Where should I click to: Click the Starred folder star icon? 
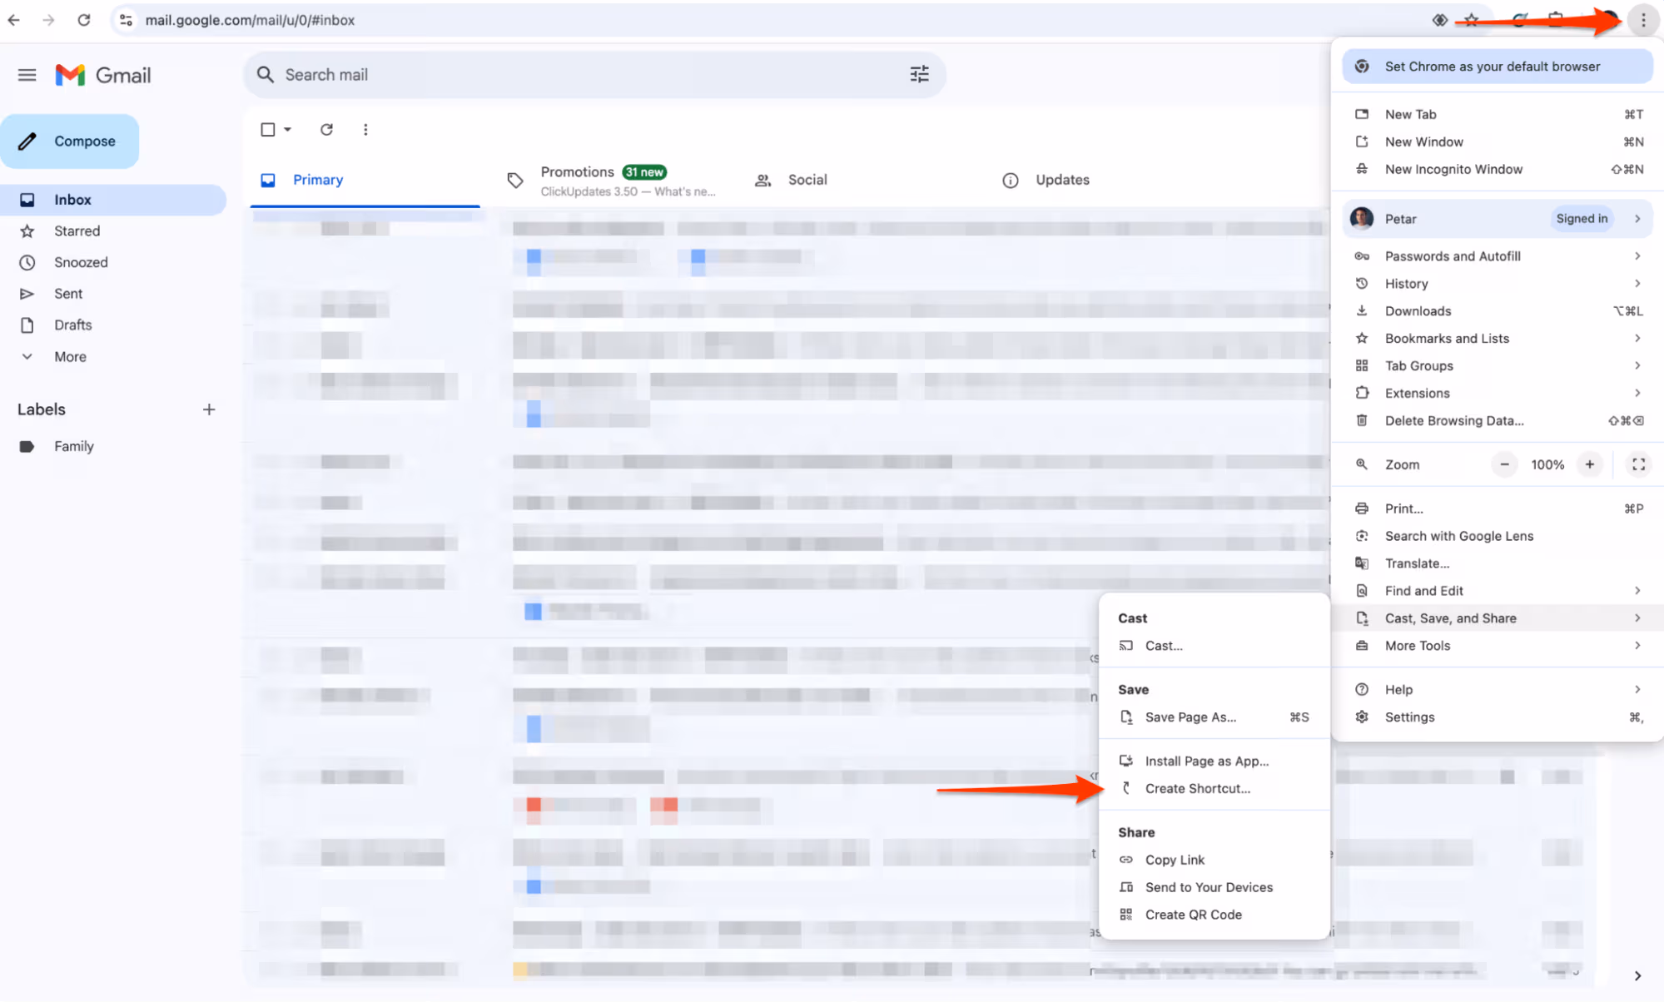pyautogui.click(x=27, y=231)
